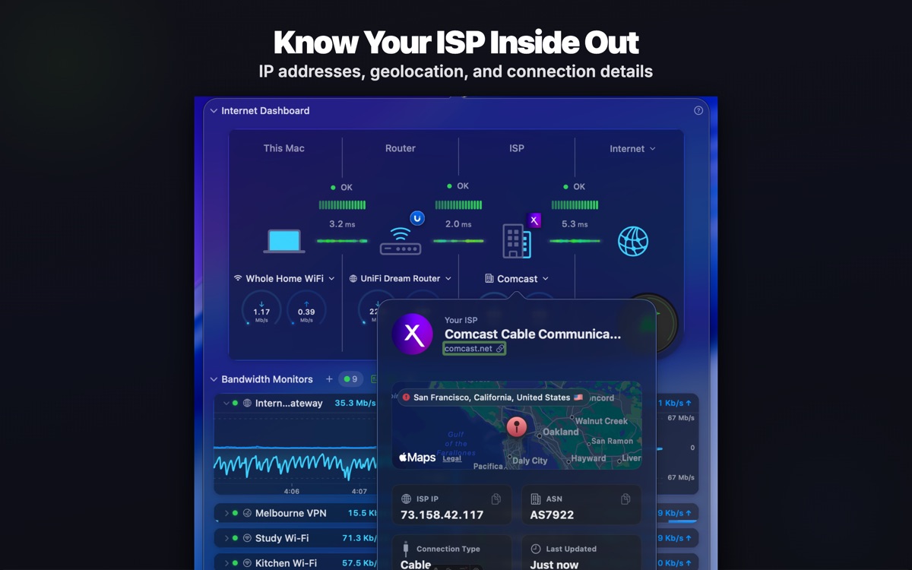This screenshot has height=570, width=912.
Task: Copy the ASN value
Action: (x=625, y=499)
